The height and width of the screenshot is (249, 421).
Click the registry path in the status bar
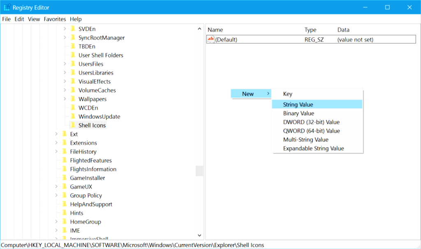click(132, 245)
